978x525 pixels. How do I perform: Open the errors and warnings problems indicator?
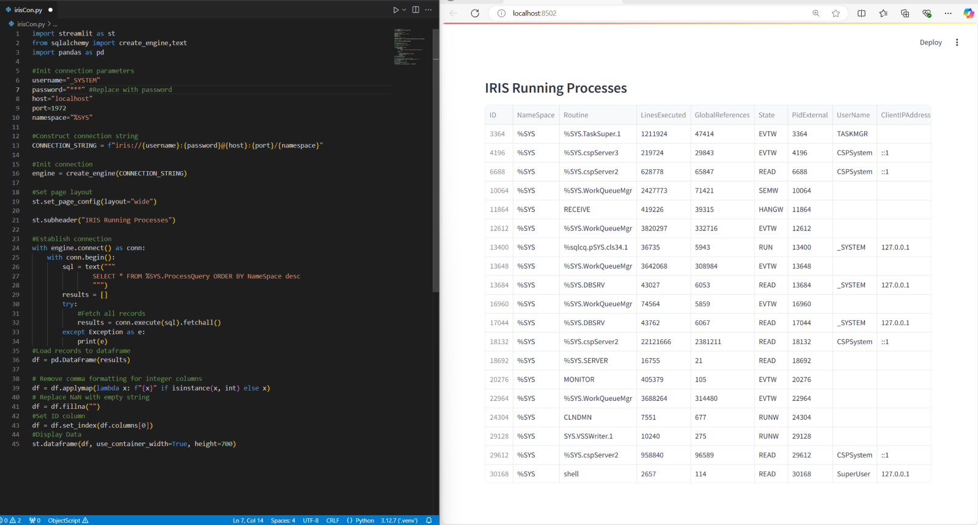[11, 520]
